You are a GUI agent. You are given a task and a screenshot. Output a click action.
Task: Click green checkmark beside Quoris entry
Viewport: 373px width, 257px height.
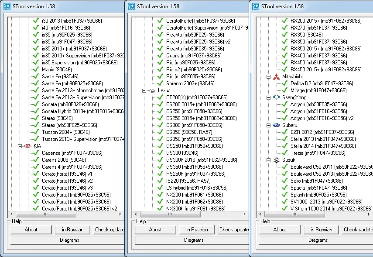(161, 56)
